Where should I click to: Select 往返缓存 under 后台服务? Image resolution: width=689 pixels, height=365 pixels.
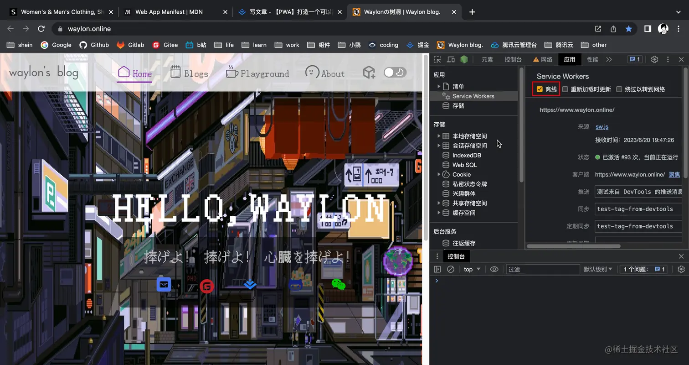click(464, 243)
